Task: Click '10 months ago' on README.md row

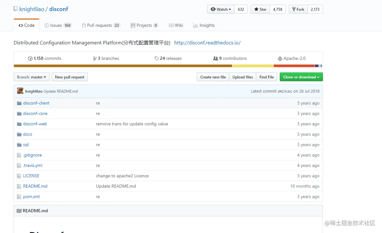Action: click(305, 186)
